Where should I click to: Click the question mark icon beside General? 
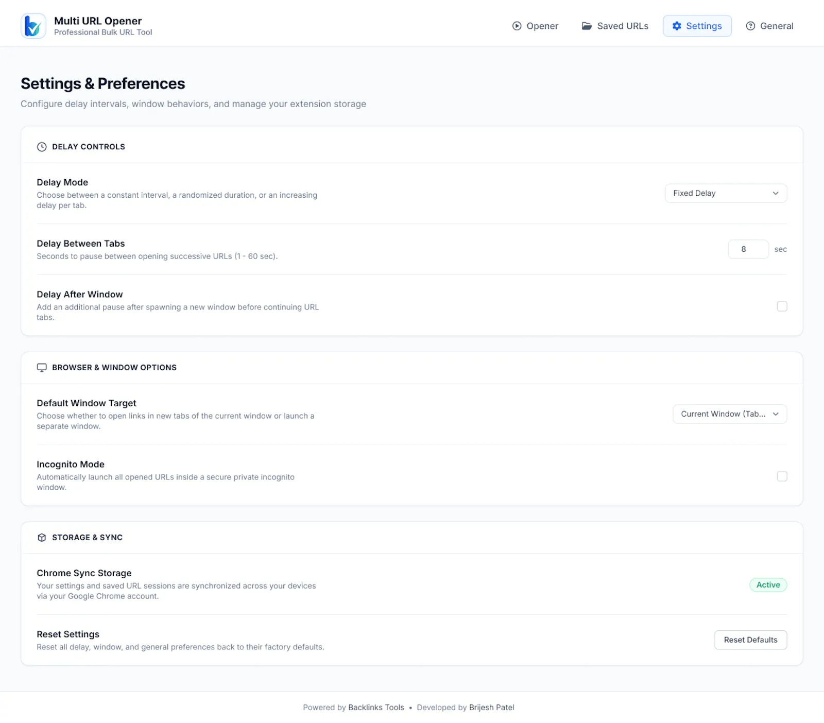(750, 26)
